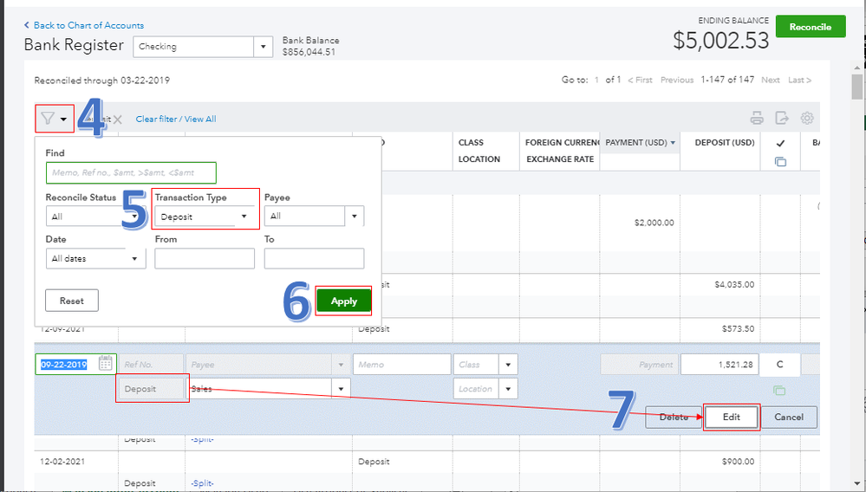Click the $4,035.00 deposit amount
Image resolution: width=866 pixels, height=492 pixels.
tap(734, 285)
